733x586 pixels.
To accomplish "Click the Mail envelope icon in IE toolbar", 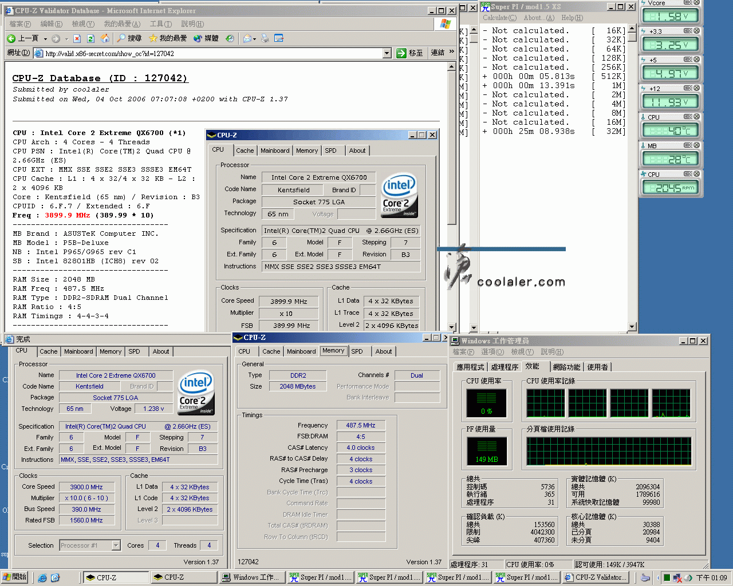I will [247, 38].
